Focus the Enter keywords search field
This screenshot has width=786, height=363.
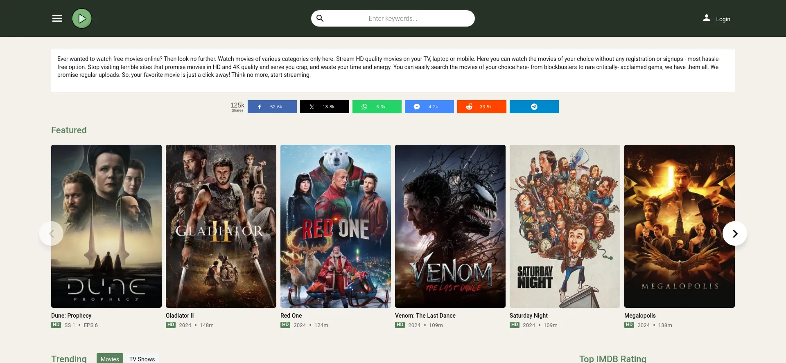click(x=393, y=18)
